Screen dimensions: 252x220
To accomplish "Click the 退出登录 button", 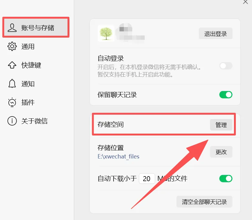I will point(216,34).
